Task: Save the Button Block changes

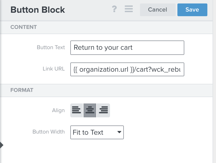Action: pos(192,10)
